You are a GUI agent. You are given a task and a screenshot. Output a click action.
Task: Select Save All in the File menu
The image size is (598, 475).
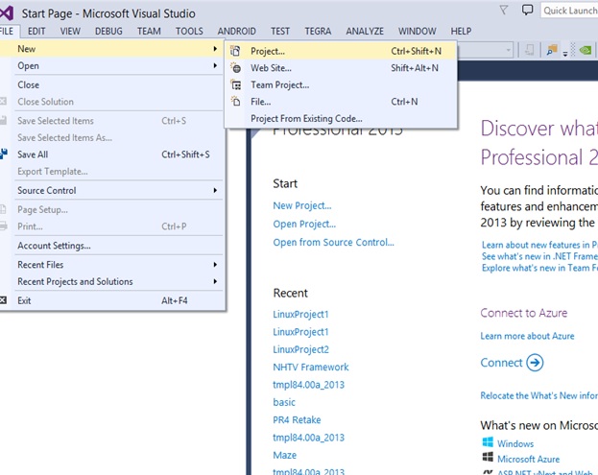pos(111,154)
